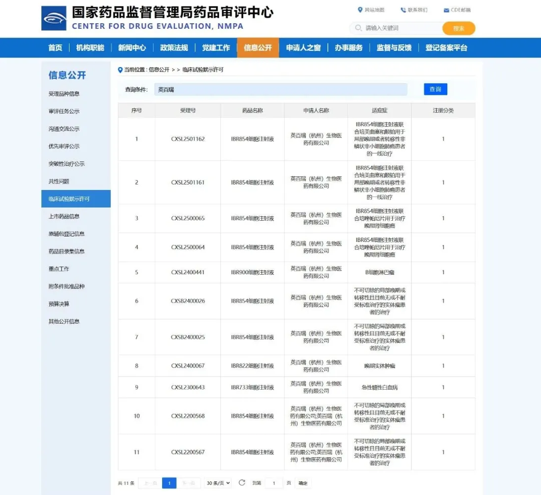This screenshot has width=541, height=495.
Task: Select 附条件批准品种 in sidebar
Action: [x=66, y=286]
